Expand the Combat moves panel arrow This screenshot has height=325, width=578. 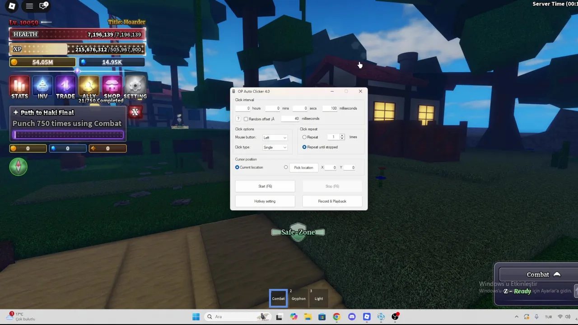coord(557,274)
